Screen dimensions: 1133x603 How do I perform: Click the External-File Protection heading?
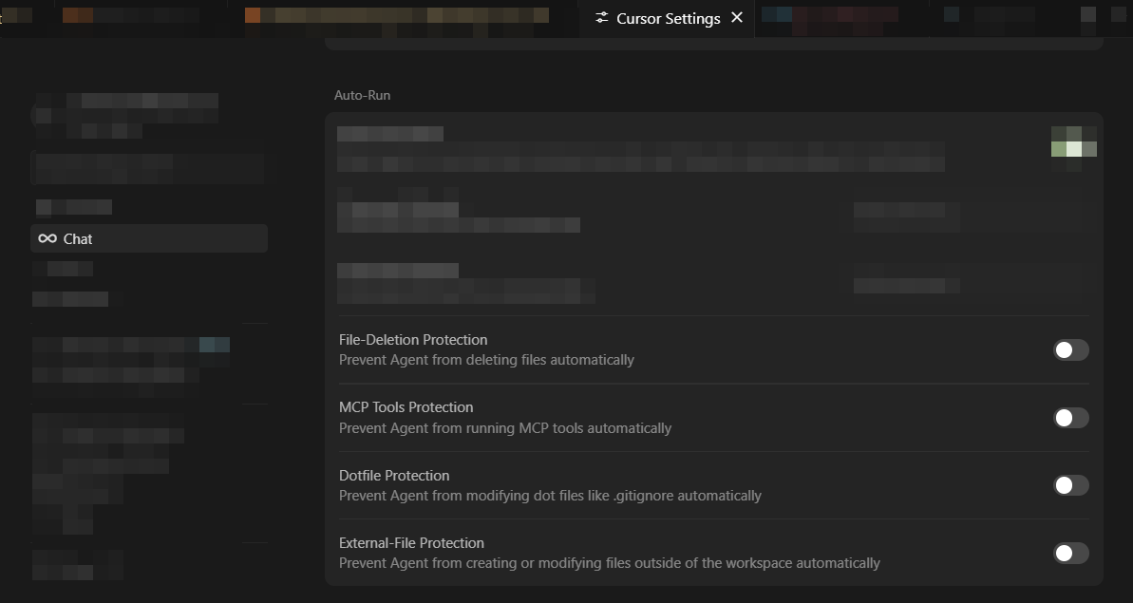pyautogui.click(x=411, y=543)
